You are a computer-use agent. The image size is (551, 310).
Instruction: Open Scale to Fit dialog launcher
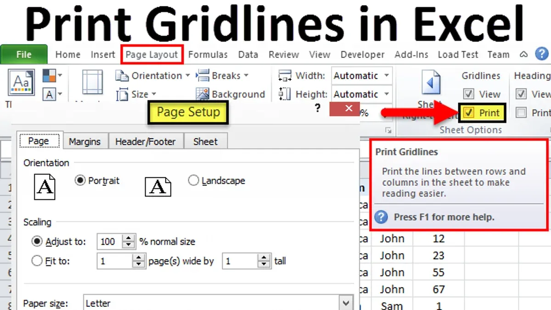(x=388, y=130)
